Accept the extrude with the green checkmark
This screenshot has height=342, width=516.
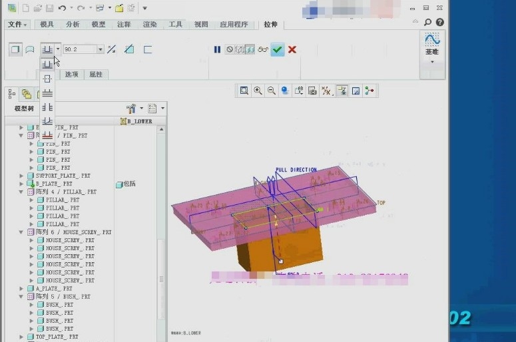coord(278,50)
